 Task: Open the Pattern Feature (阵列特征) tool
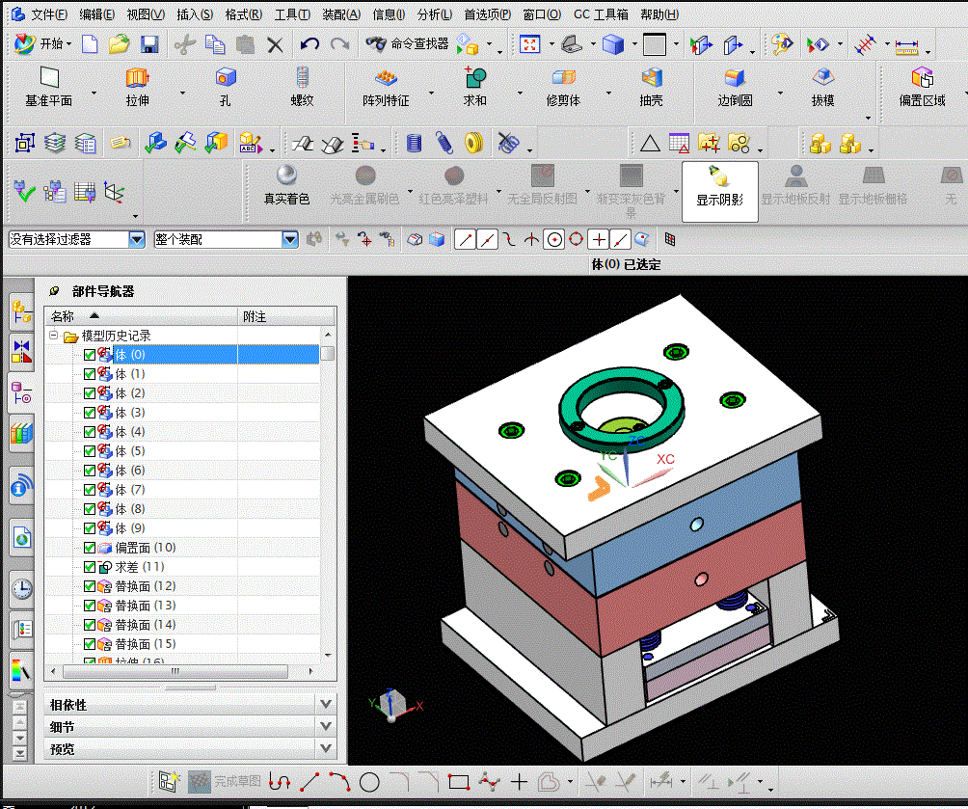pos(386,87)
